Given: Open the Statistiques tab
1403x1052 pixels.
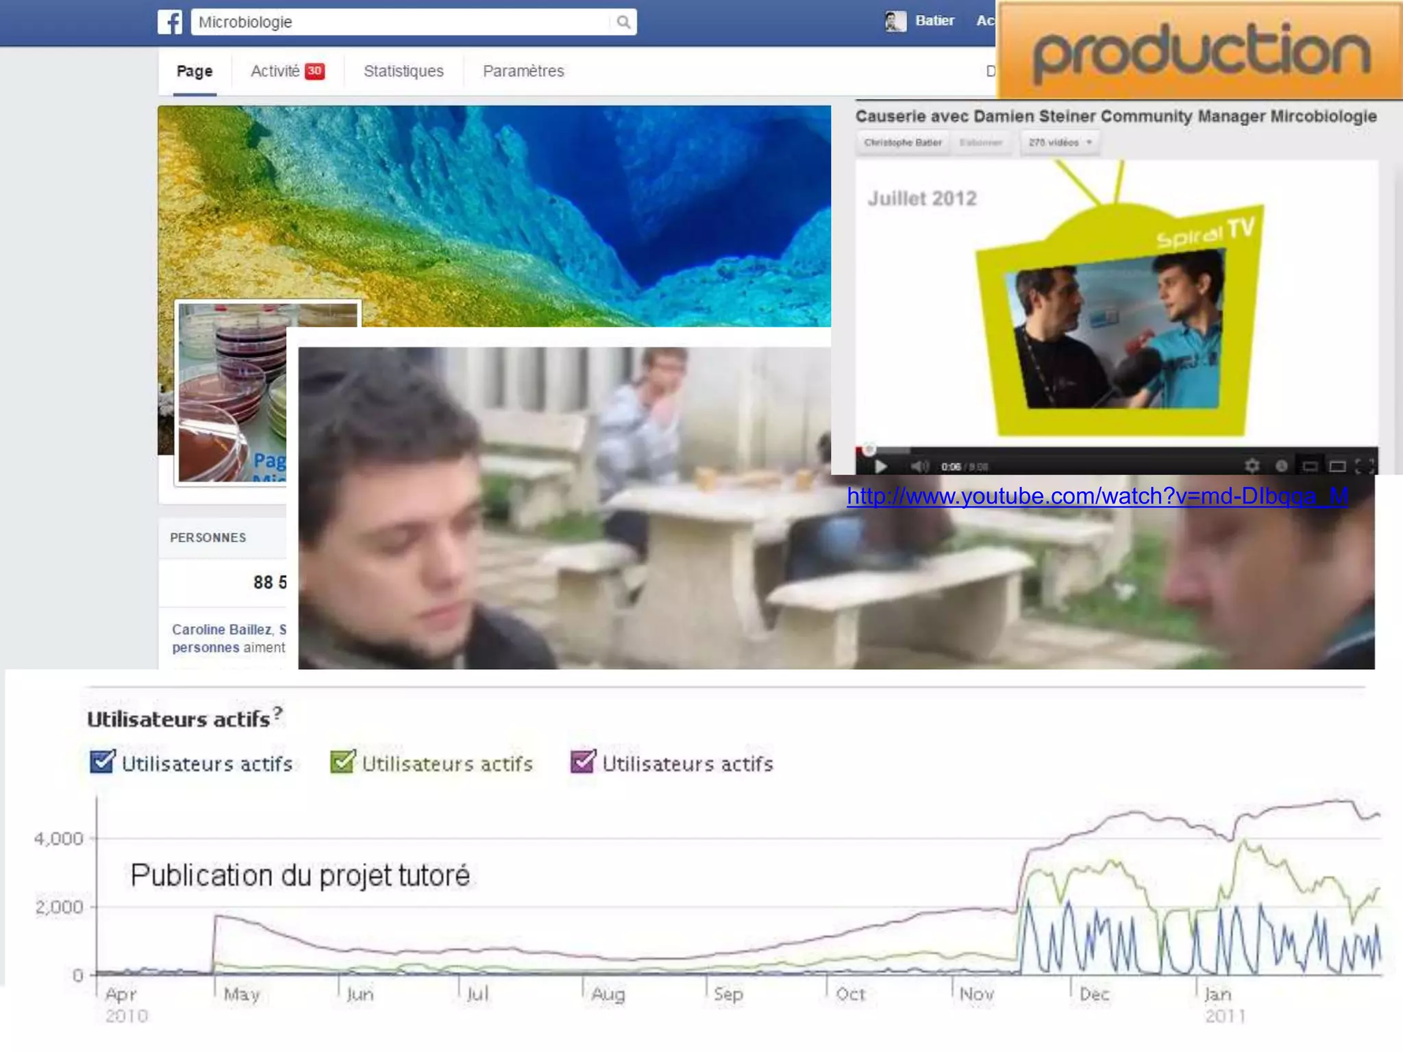Looking at the screenshot, I should click(403, 71).
